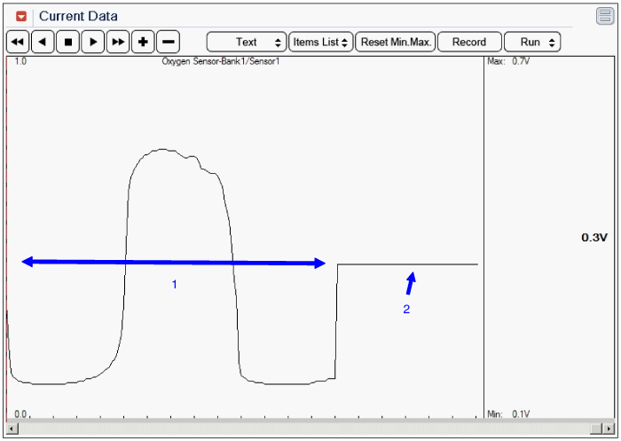Click the current 0.3V reading

[594, 237]
